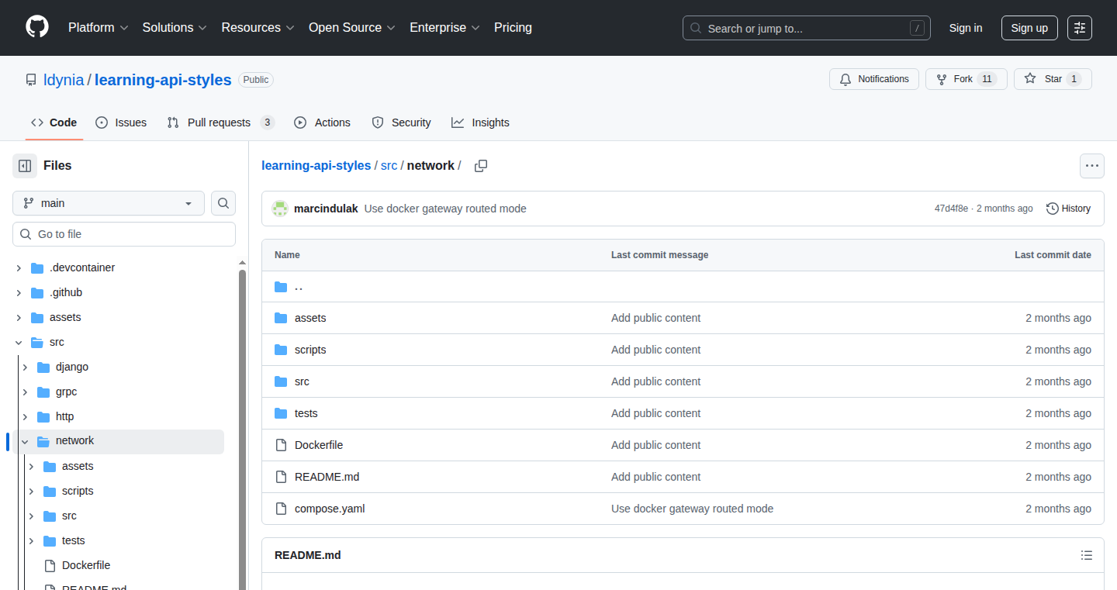Click the django folder icon in tree
1117x590 pixels.
click(43, 367)
